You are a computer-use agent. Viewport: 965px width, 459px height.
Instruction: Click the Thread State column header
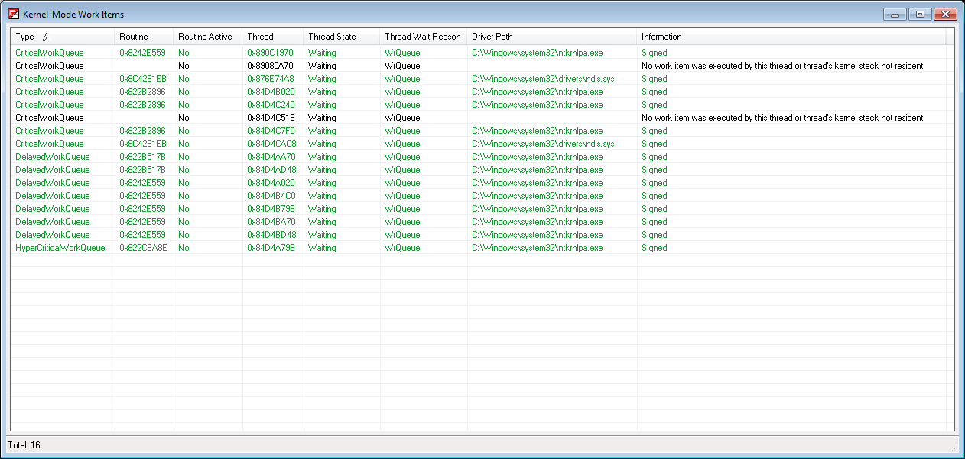[332, 37]
